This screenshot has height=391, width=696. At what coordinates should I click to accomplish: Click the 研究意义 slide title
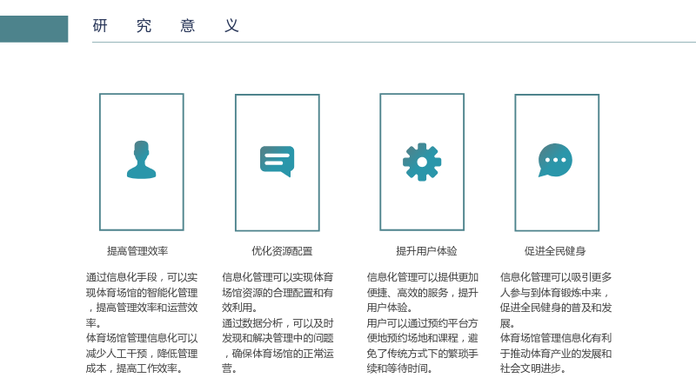pyautogui.click(x=166, y=26)
